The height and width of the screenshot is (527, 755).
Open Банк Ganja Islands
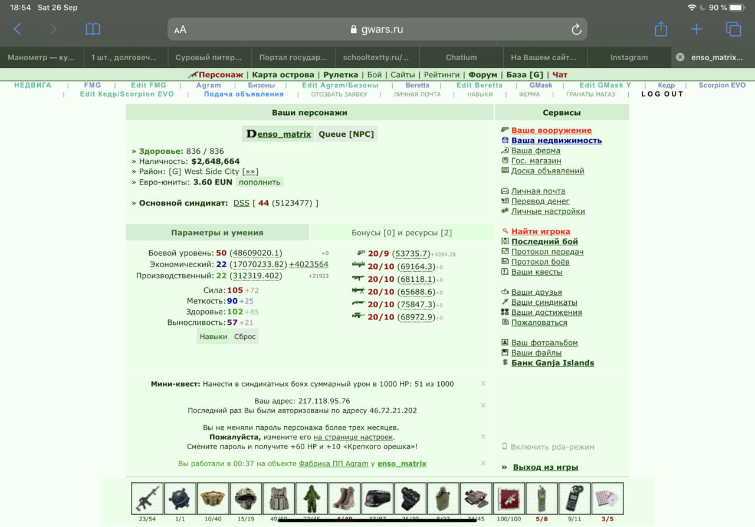tap(553, 363)
